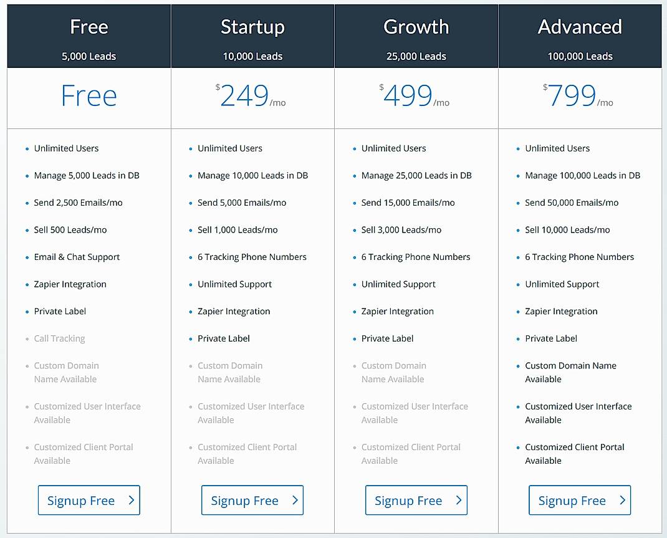Select the Advanced plan header
This screenshot has height=538, width=667.
580,27
